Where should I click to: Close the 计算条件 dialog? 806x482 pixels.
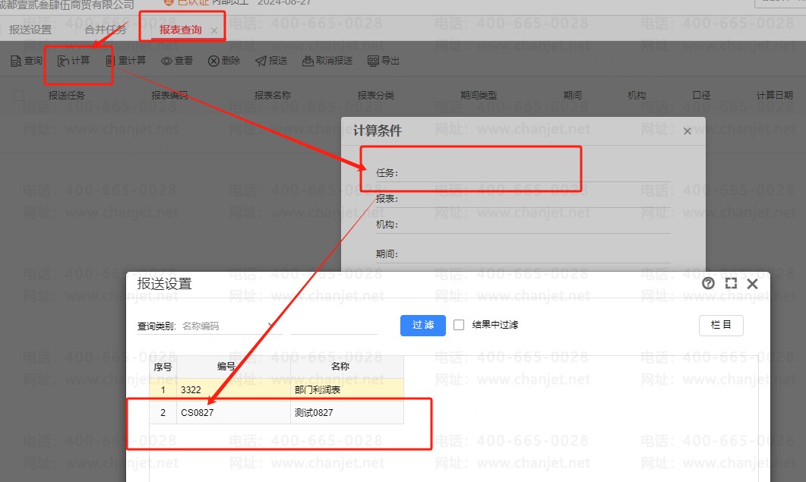687,131
